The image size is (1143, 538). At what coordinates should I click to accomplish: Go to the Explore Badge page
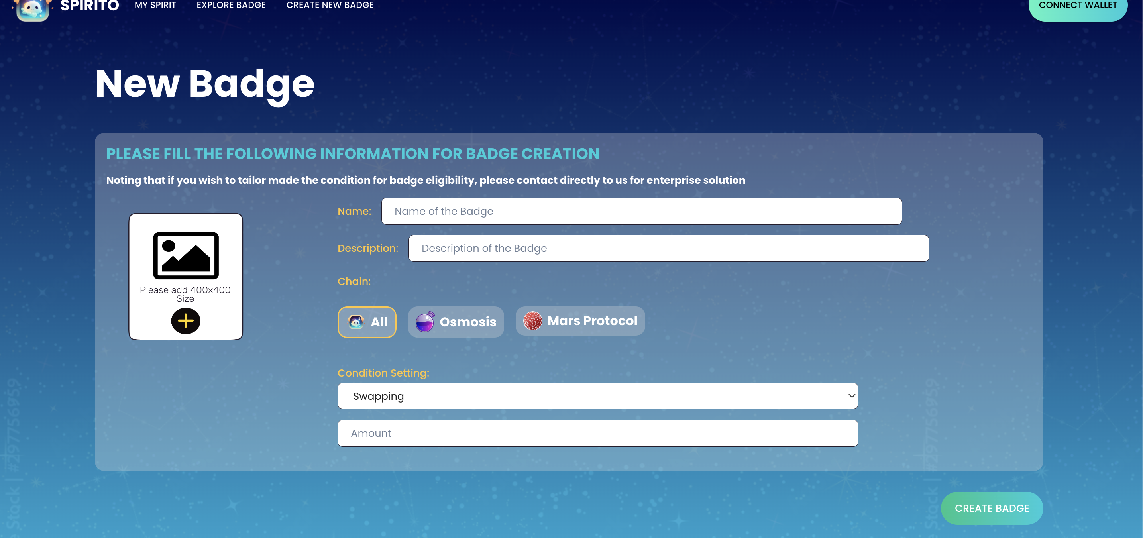(x=231, y=5)
